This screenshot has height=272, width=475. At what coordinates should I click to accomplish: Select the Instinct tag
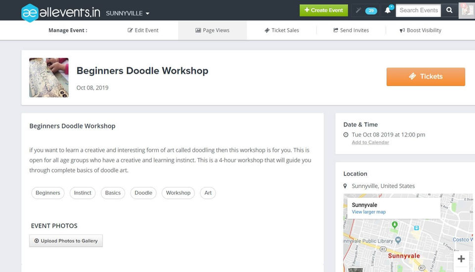pyautogui.click(x=83, y=193)
